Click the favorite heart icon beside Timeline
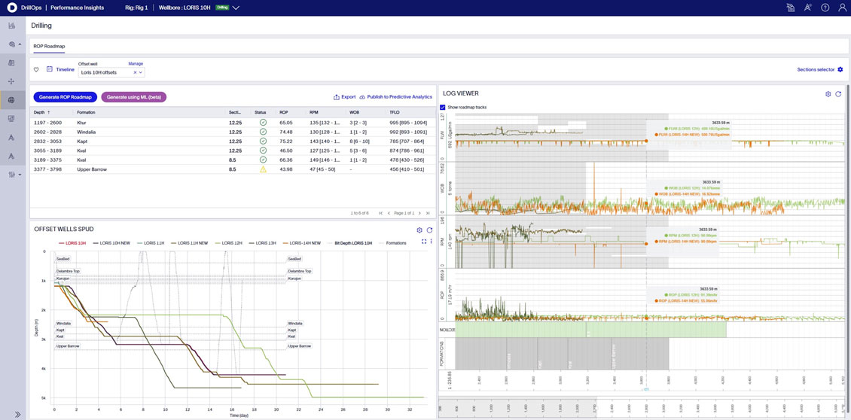The image size is (851, 420). 36,70
